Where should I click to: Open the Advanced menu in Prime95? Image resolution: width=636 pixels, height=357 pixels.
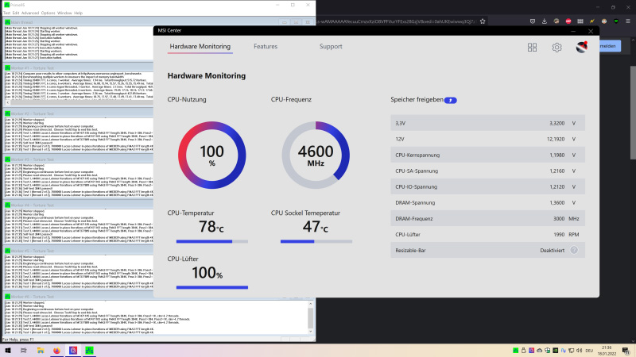pyautogui.click(x=30, y=13)
